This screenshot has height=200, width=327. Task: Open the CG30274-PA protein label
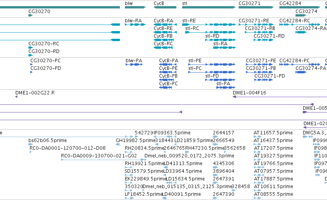click(x=311, y=68)
